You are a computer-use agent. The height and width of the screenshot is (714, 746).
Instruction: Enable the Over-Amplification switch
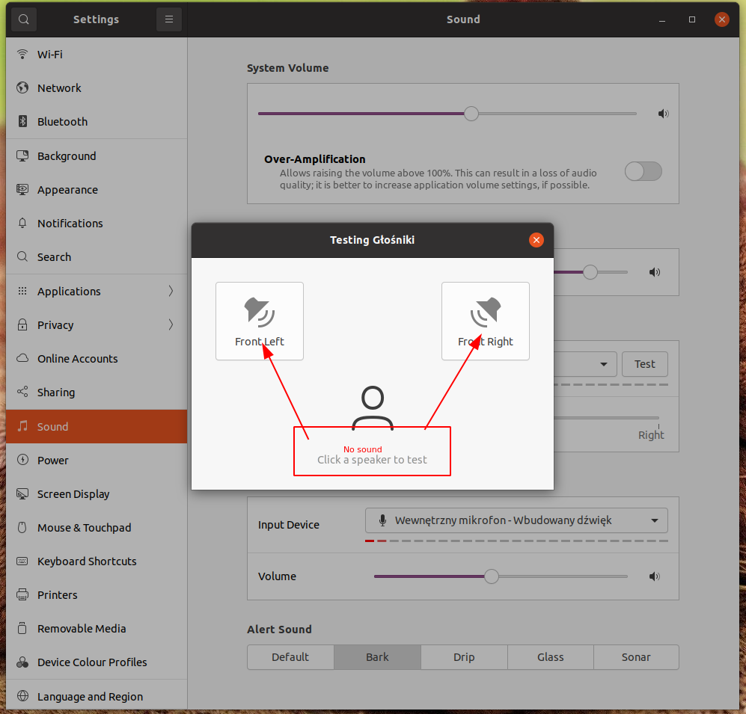[x=643, y=171]
